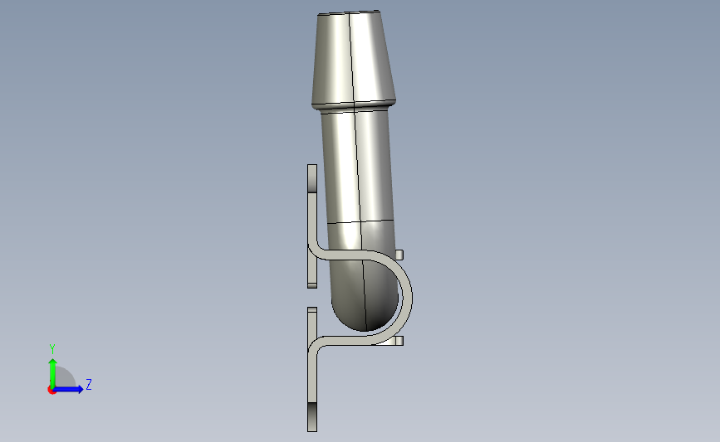
Task: Click the red X axis dot on triad
Action: click(51, 391)
